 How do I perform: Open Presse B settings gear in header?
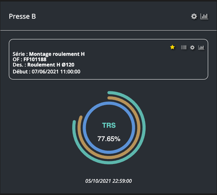click(x=194, y=16)
